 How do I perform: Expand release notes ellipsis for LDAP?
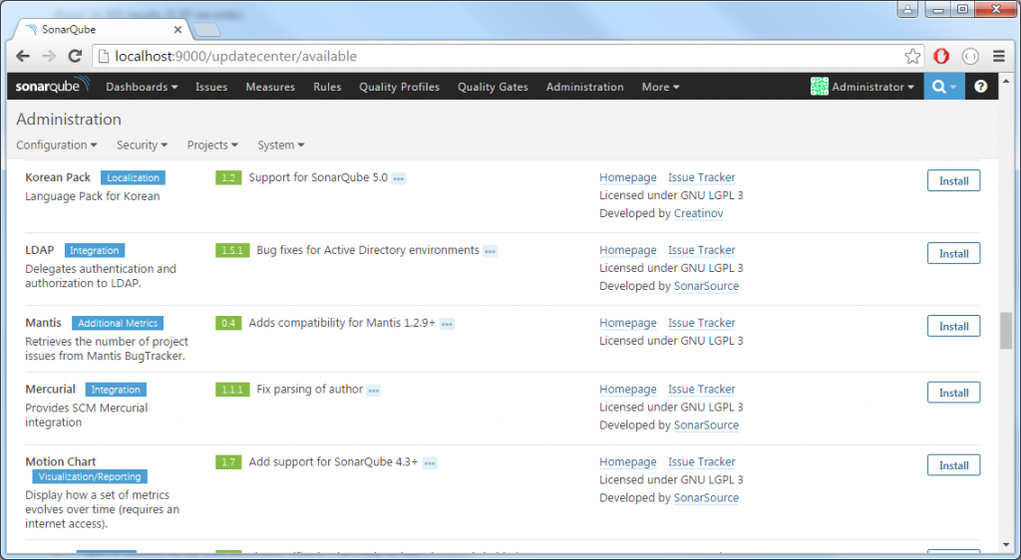click(491, 251)
